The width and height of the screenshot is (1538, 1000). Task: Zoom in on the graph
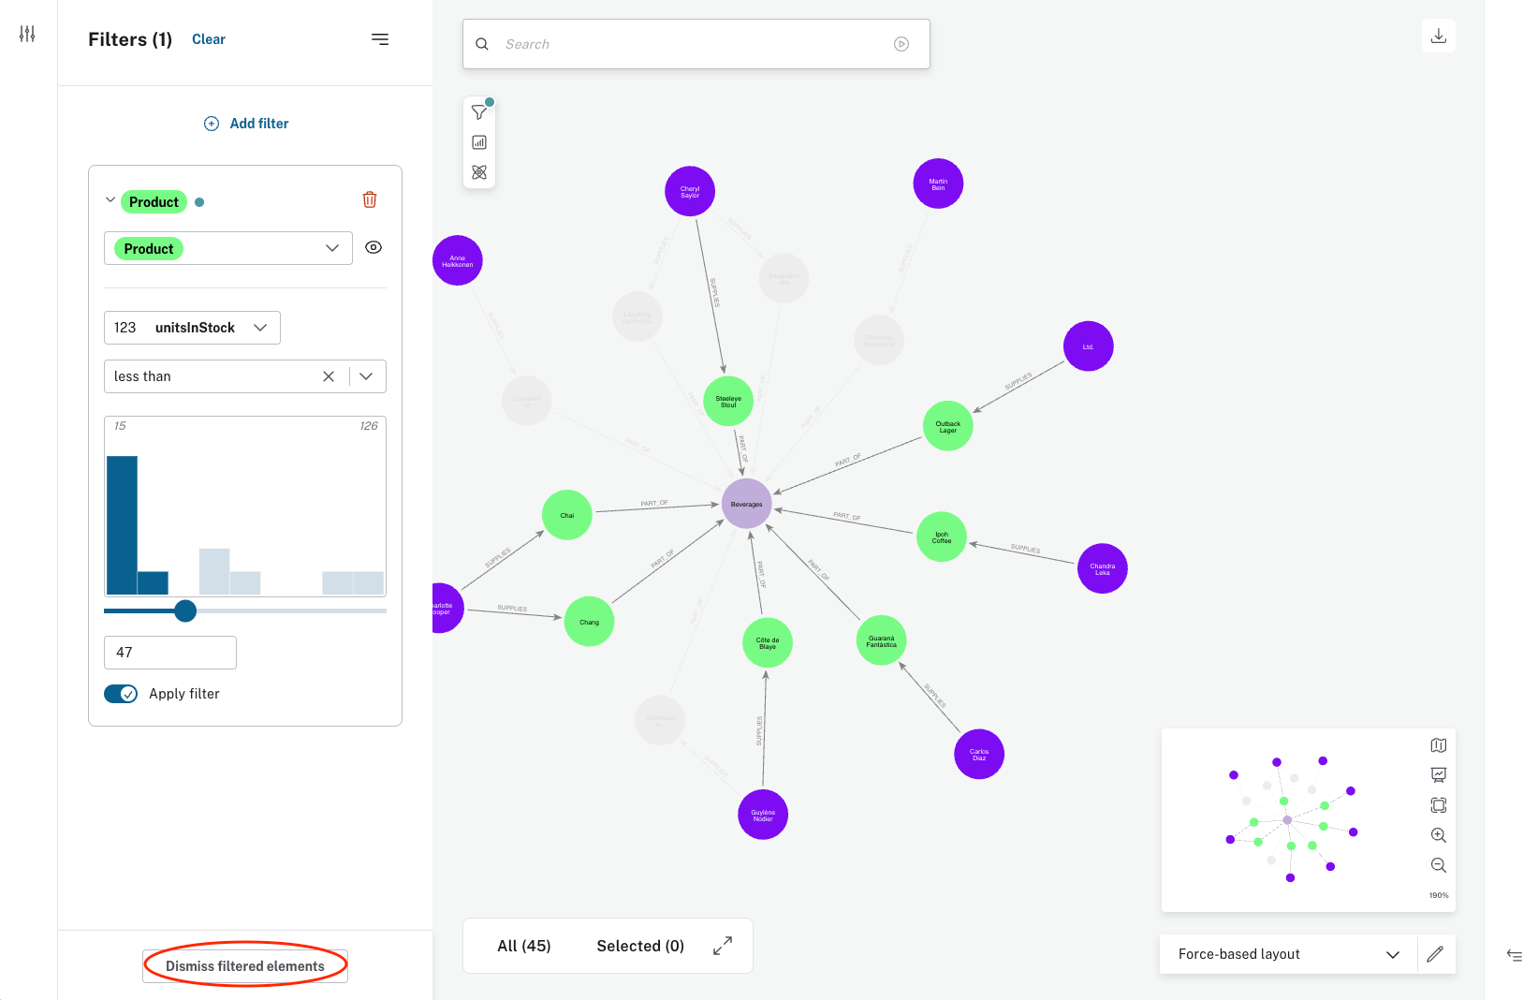[1438, 835]
